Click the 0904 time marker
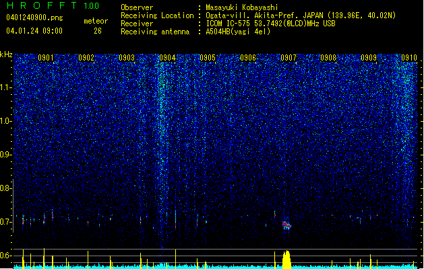 point(167,58)
